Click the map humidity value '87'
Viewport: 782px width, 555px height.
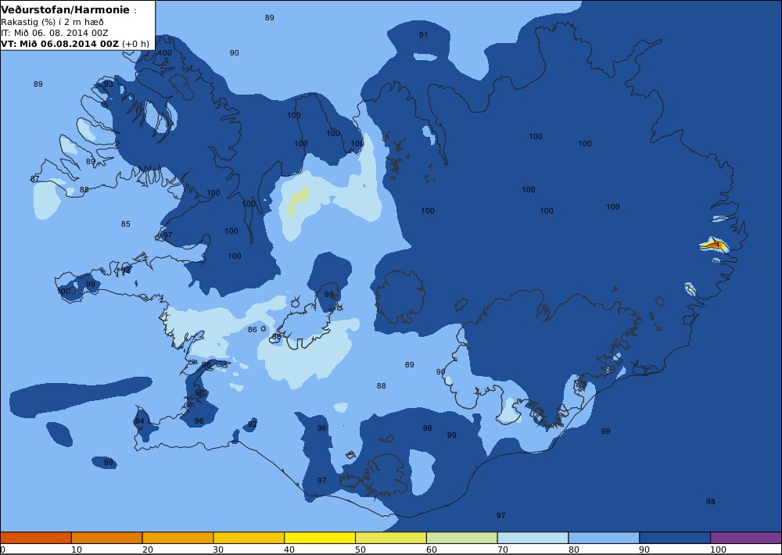(35, 178)
